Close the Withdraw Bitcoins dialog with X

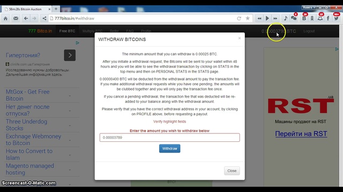click(240, 38)
